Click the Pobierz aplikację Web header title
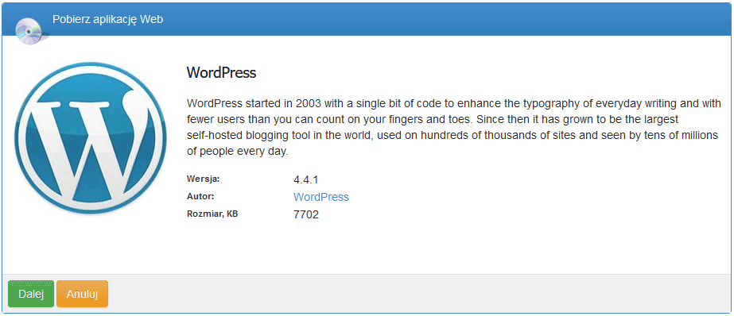Image resolution: width=734 pixels, height=316 pixels. (107, 19)
